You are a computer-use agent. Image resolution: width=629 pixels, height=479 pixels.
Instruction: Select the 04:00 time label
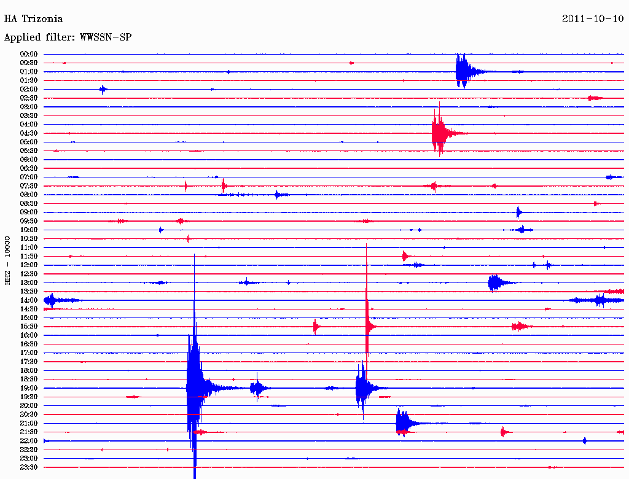[29, 125]
